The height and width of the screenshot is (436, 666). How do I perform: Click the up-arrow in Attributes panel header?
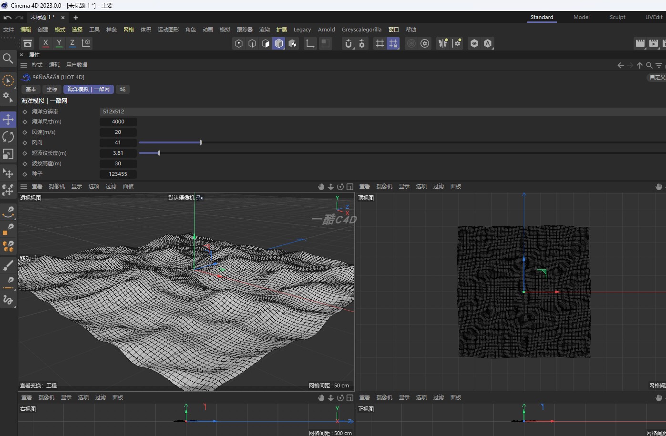(x=640, y=65)
